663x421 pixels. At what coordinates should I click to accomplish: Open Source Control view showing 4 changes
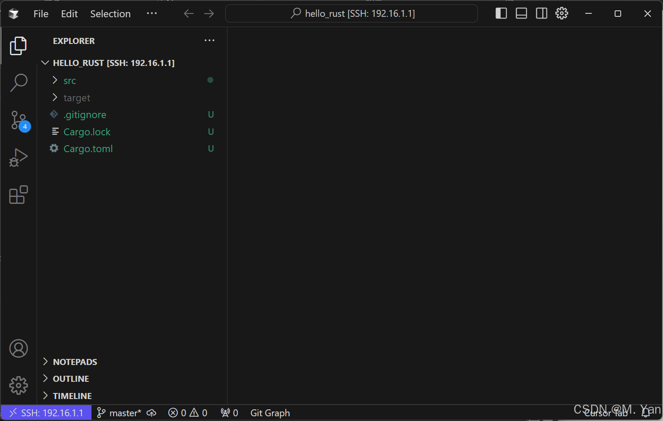pyautogui.click(x=19, y=119)
